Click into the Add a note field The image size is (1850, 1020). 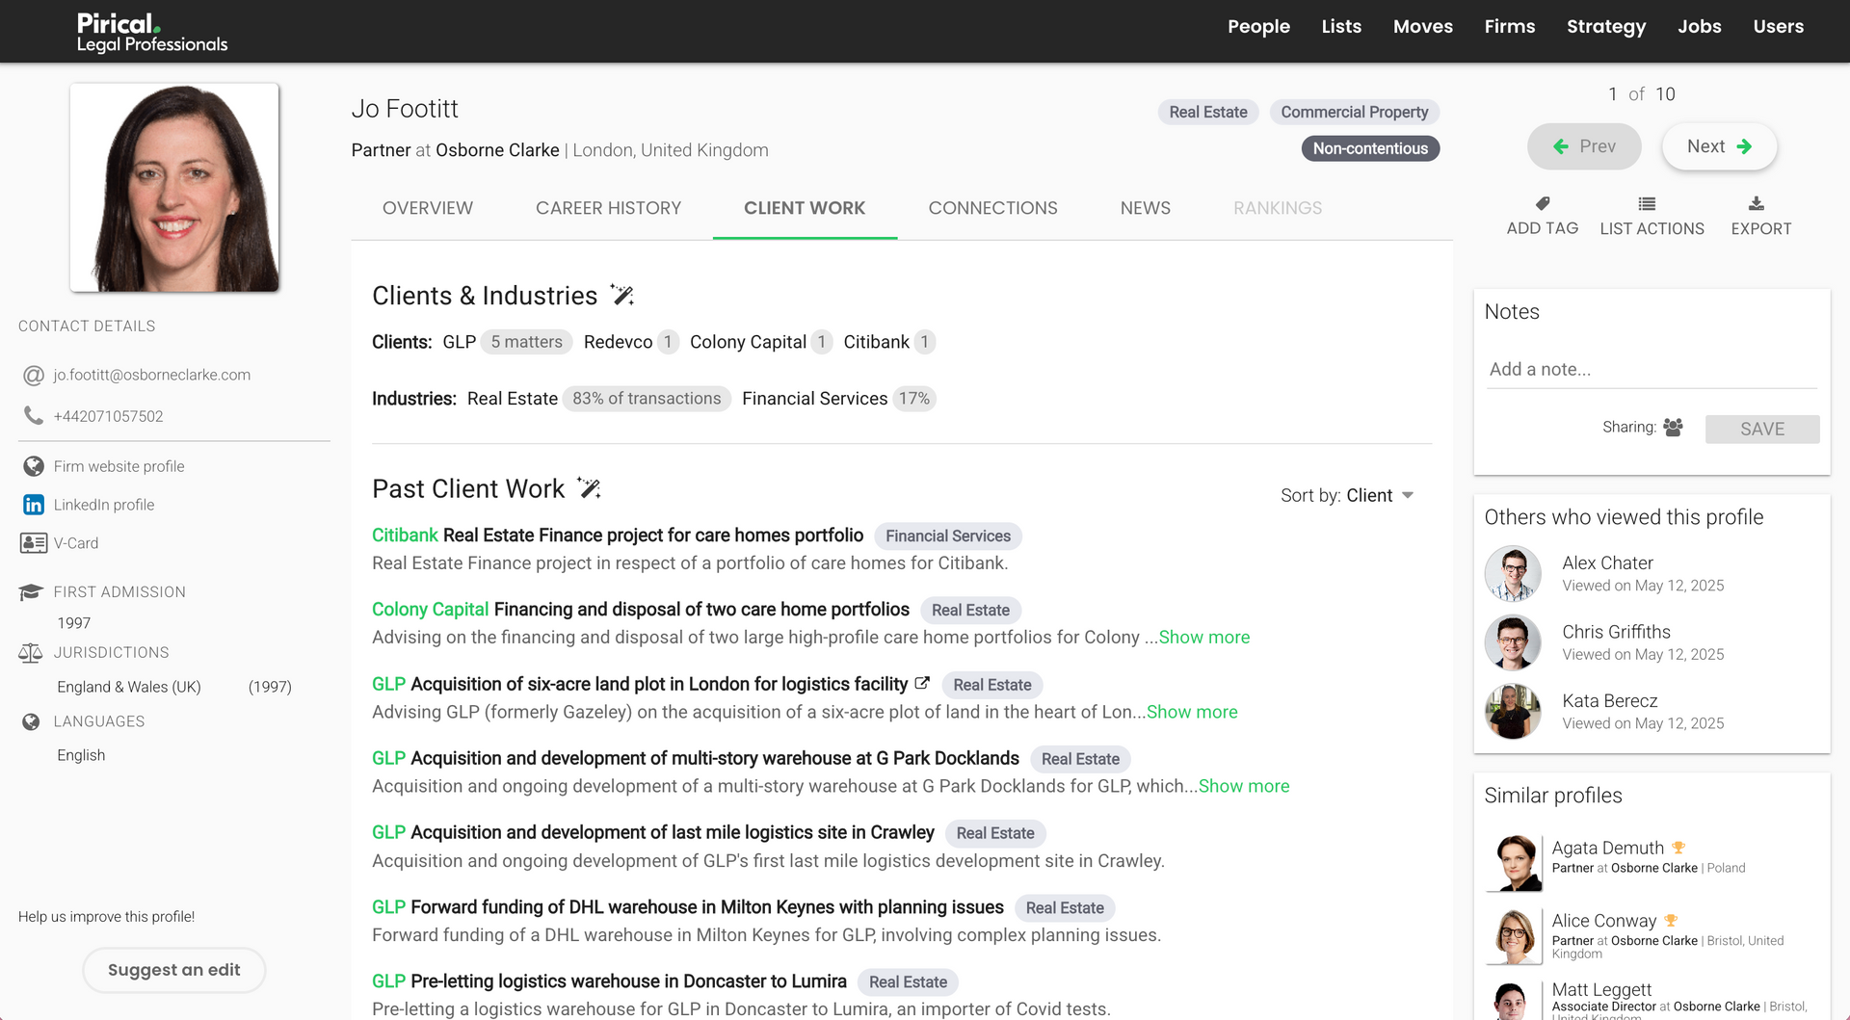point(1652,369)
